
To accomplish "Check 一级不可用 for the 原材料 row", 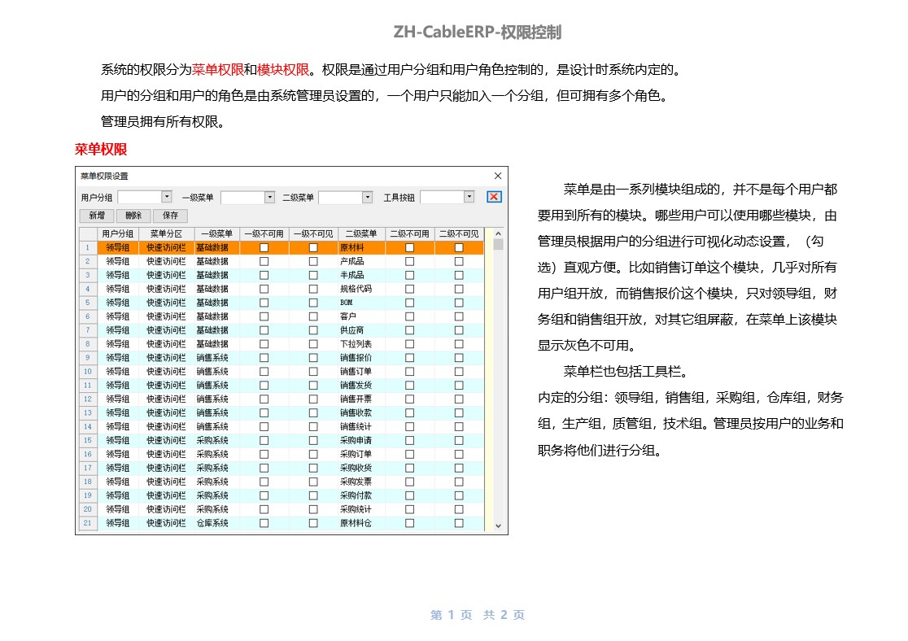I will (x=264, y=247).
